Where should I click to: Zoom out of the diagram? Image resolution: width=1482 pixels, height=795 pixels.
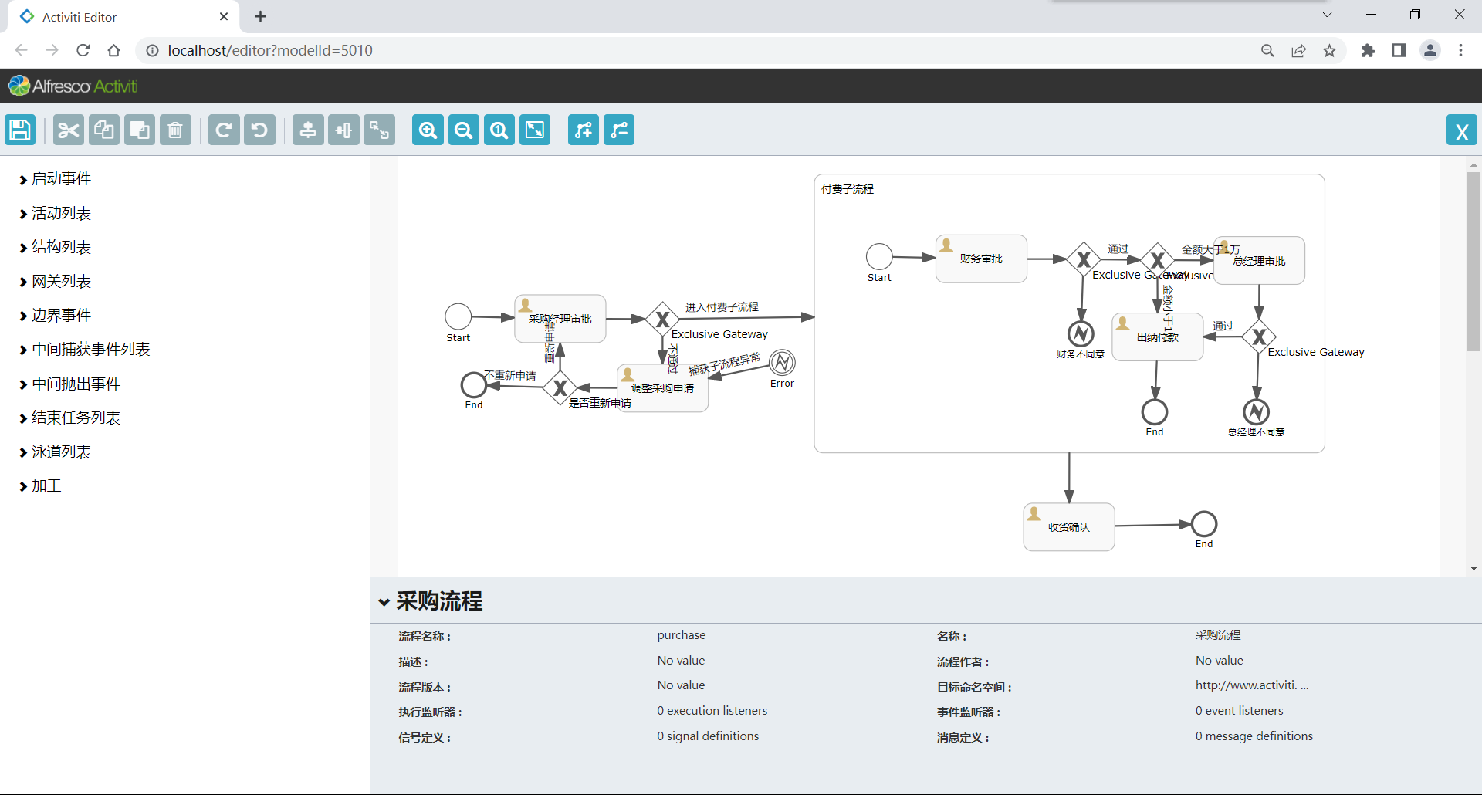tap(463, 130)
